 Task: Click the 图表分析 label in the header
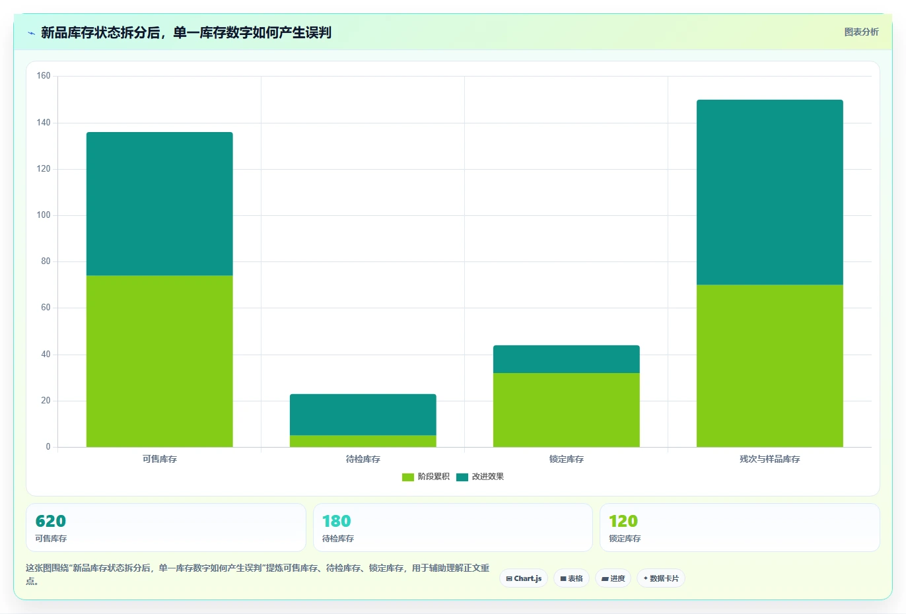coord(861,32)
